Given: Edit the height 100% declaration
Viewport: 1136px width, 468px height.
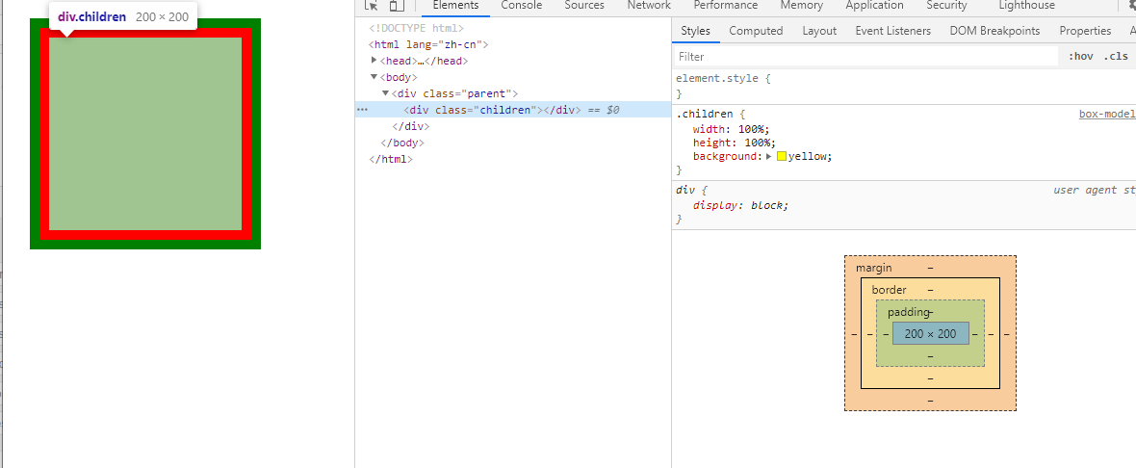Looking at the screenshot, I should [x=735, y=143].
